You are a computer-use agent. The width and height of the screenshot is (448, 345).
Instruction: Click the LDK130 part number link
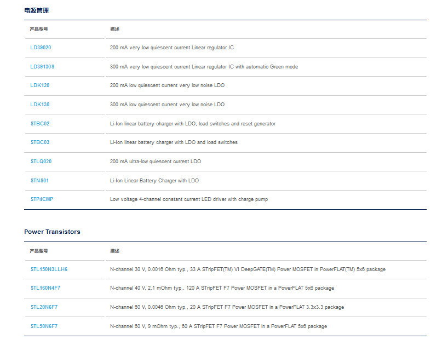tap(40, 105)
